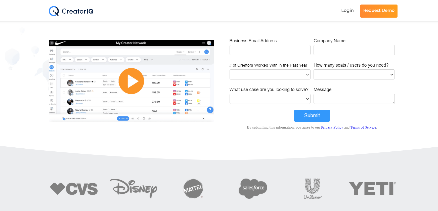Image resolution: width=438 pixels, height=211 pixels.
Task: Select the Creators icon in preview sidebar
Action: 52,67
